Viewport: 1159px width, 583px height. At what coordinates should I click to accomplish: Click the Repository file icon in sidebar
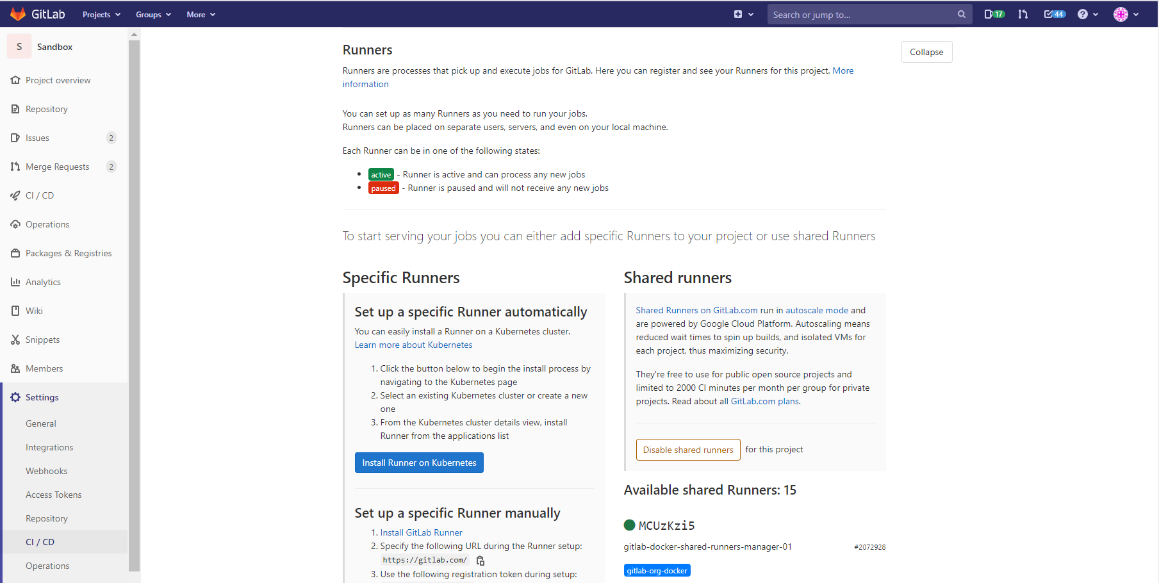pyautogui.click(x=15, y=109)
